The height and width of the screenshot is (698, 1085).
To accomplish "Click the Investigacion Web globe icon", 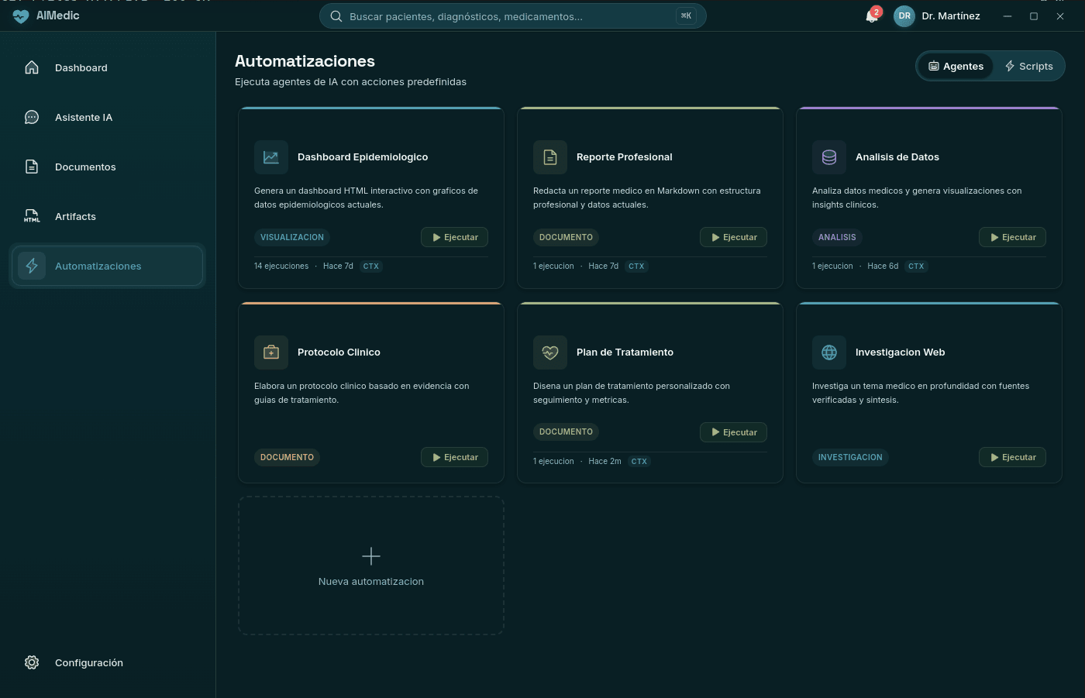I will click(x=829, y=352).
